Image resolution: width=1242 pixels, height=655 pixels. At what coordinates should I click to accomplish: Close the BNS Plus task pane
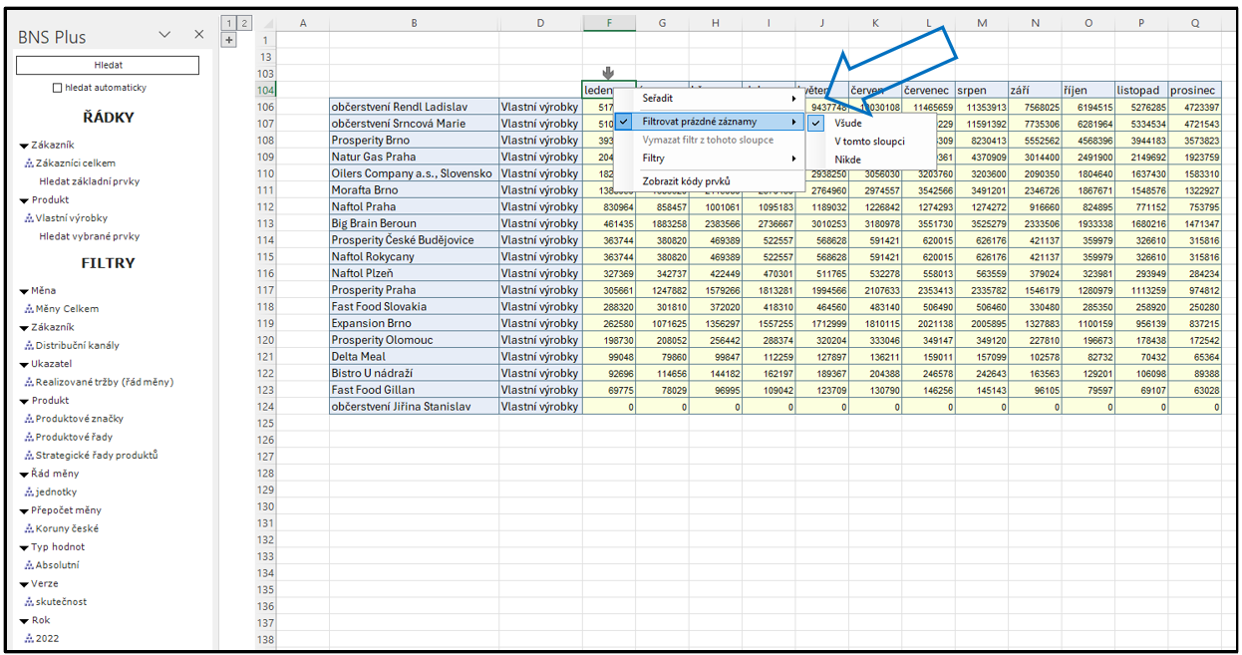pos(198,35)
